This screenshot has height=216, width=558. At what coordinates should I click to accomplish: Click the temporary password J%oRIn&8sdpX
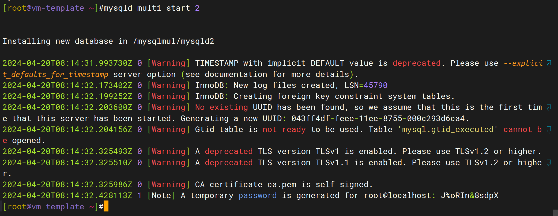pos(470,195)
